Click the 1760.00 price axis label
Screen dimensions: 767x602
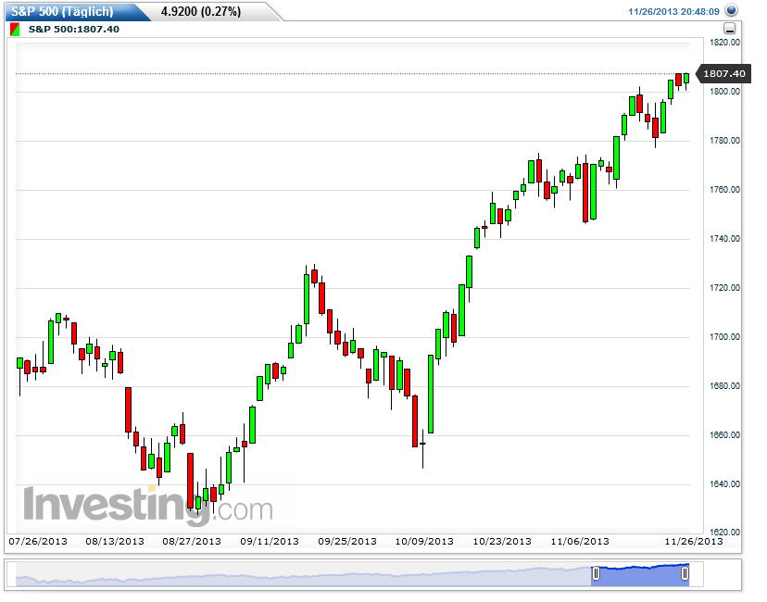[724, 190]
